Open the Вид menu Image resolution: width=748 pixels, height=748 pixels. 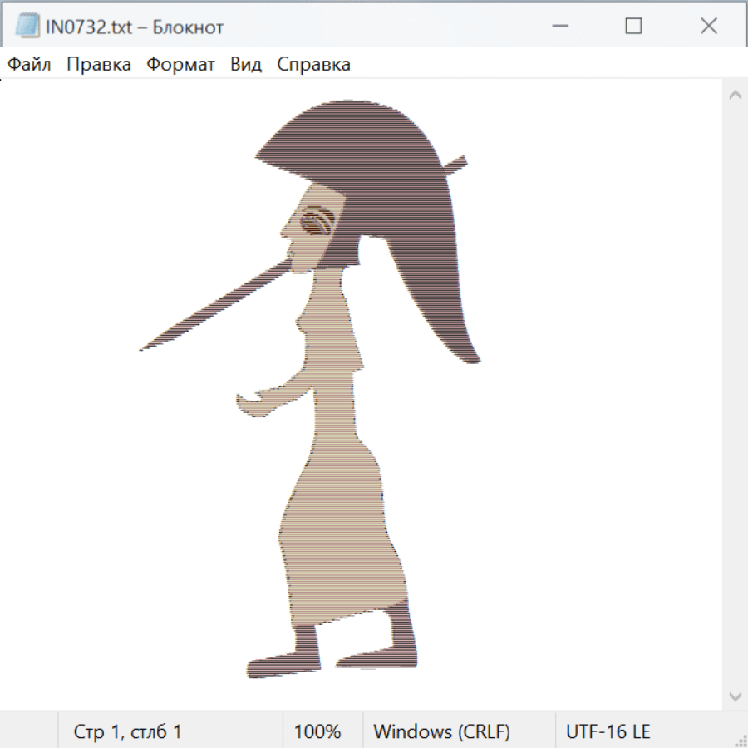pyautogui.click(x=246, y=65)
